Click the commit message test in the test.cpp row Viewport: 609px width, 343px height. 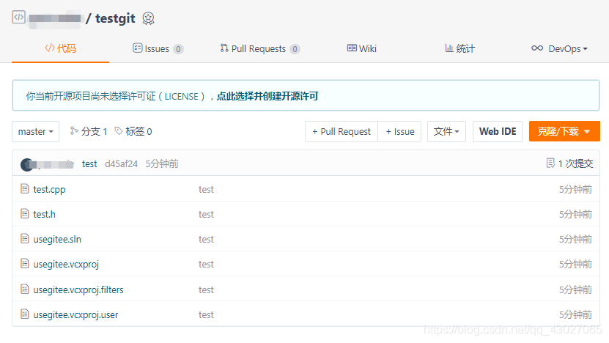[206, 190]
